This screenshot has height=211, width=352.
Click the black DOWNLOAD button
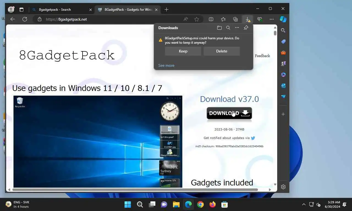[x=229, y=113]
